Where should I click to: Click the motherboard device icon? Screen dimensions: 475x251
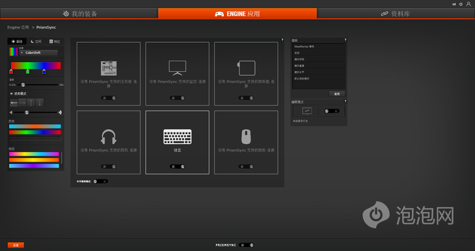tap(109, 68)
